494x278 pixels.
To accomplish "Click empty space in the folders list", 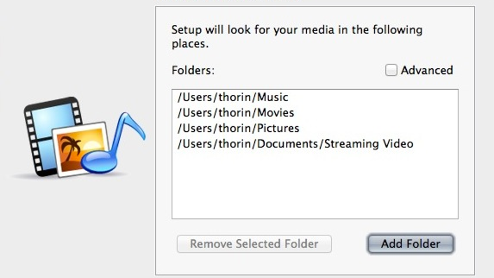I will click(x=315, y=185).
